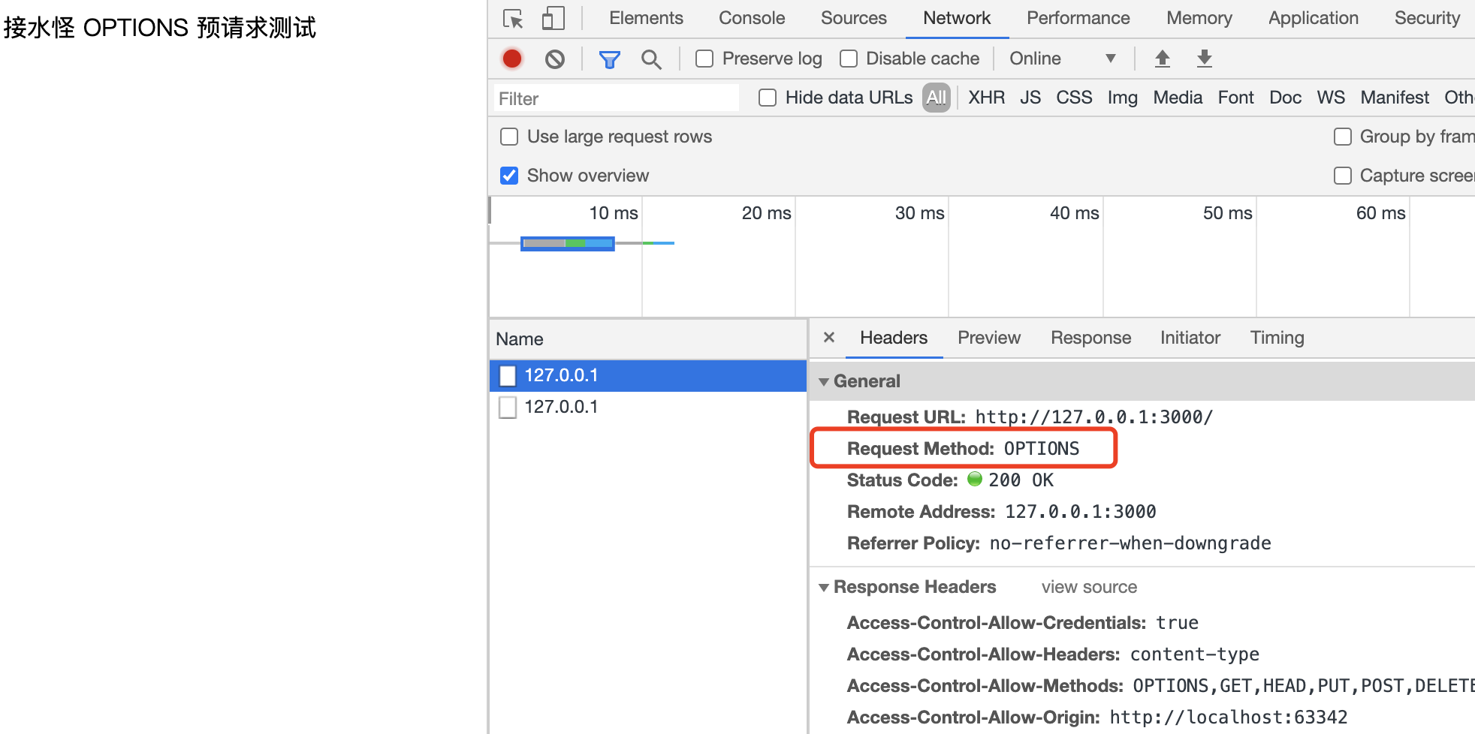Enable Disable cache
Screen dimensions: 1475x734
click(849, 58)
